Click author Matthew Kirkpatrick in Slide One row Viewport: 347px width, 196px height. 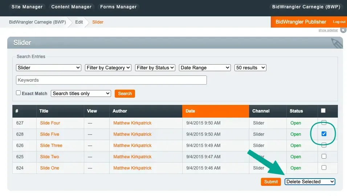132,168
